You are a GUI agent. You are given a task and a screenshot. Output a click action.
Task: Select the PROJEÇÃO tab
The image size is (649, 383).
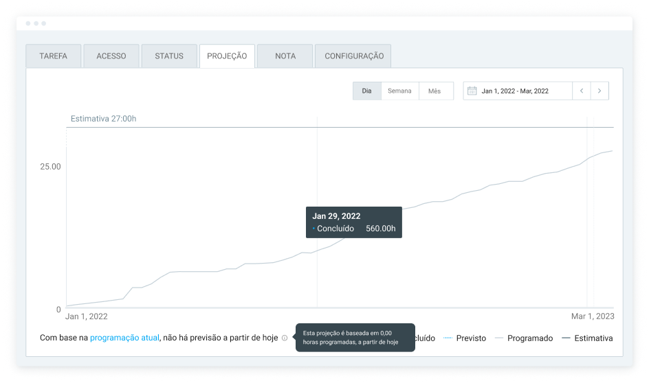(x=227, y=56)
